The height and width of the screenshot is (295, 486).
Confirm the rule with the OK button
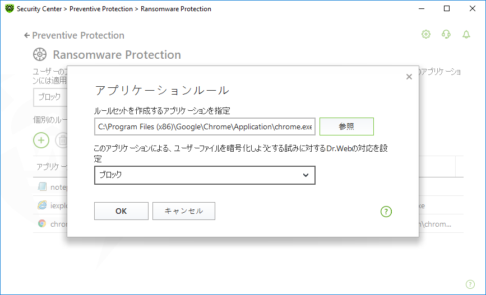pos(121,211)
